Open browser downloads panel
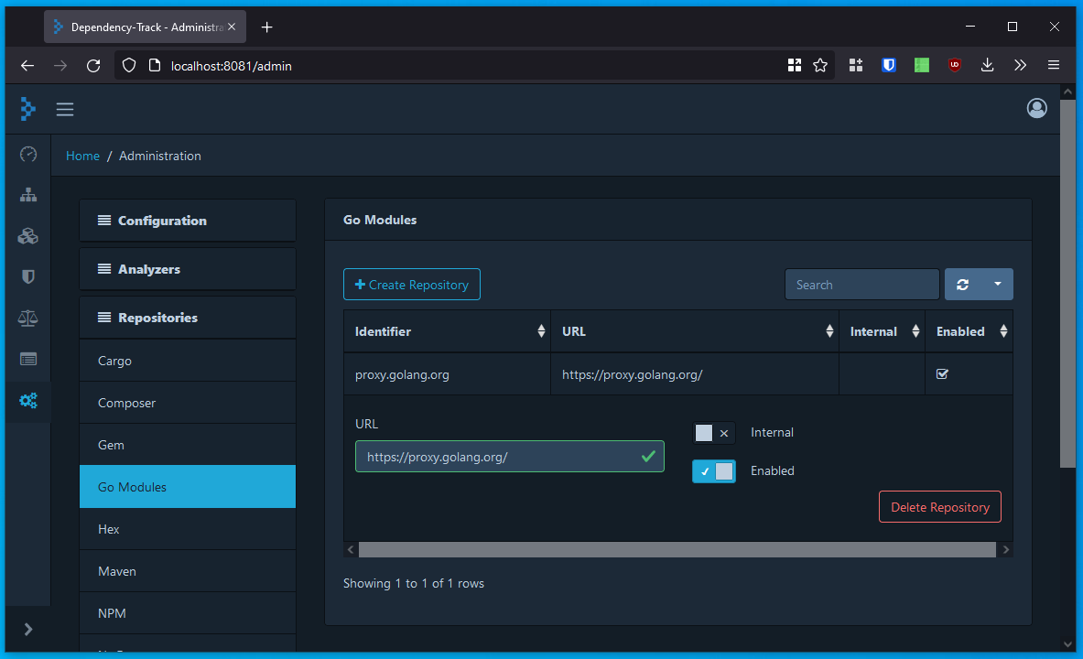Screen dimensions: 1083x659 988,66
